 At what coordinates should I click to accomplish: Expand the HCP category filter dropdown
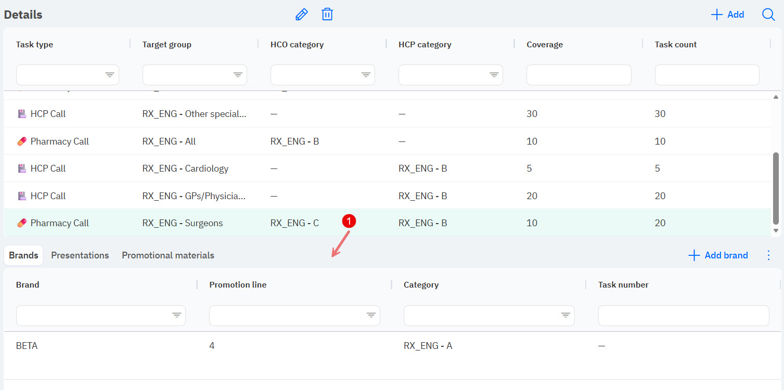494,75
